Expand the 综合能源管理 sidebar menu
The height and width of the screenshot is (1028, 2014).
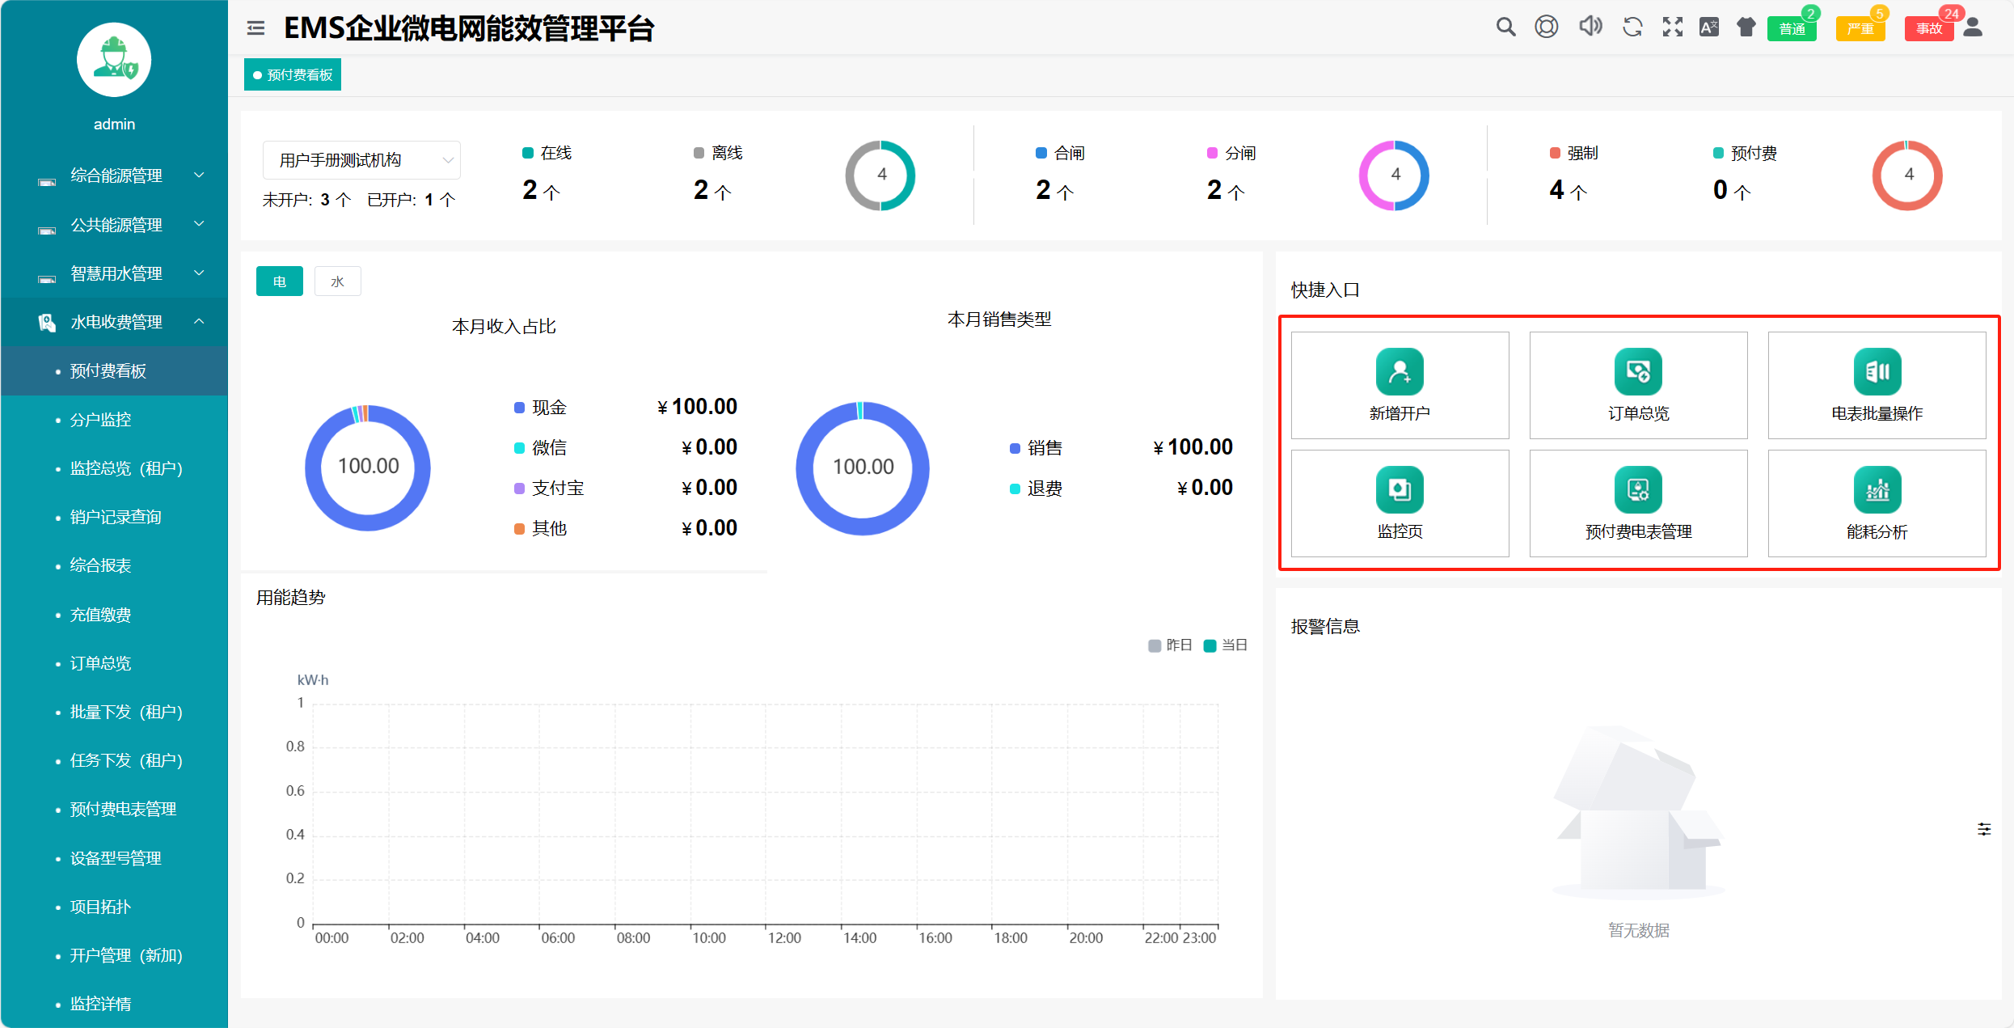point(116,176)
